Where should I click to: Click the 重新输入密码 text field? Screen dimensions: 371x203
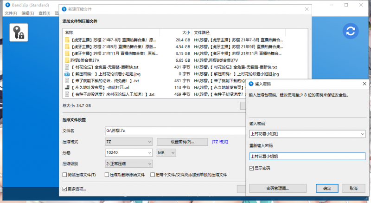(306, 157)
